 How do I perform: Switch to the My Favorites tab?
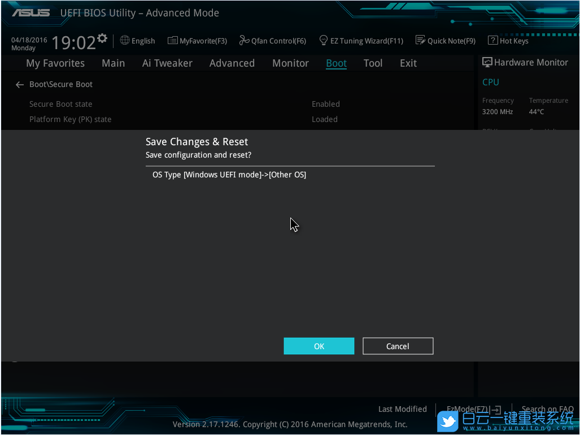[55, 63]
